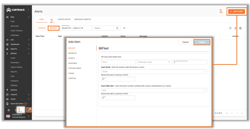Click the shield icon at sidebar bottom

16,110
